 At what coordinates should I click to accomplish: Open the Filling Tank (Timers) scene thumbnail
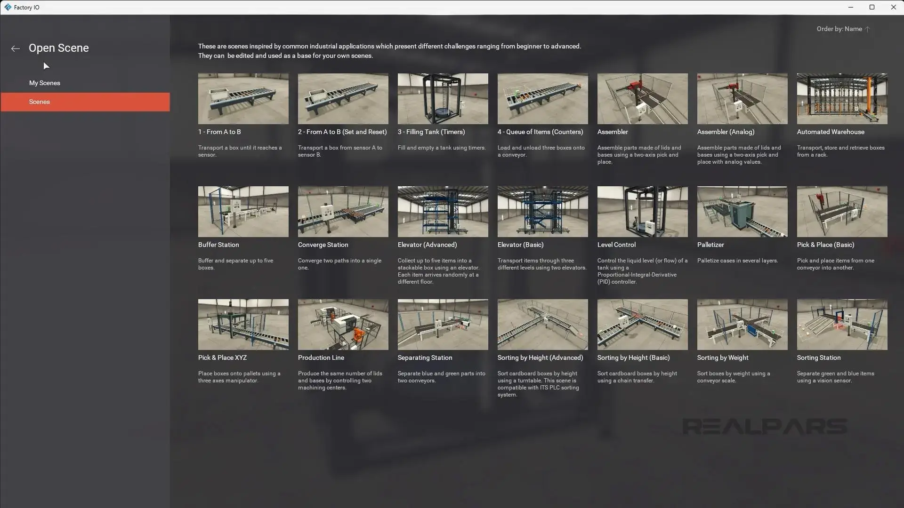pos(443,98)
